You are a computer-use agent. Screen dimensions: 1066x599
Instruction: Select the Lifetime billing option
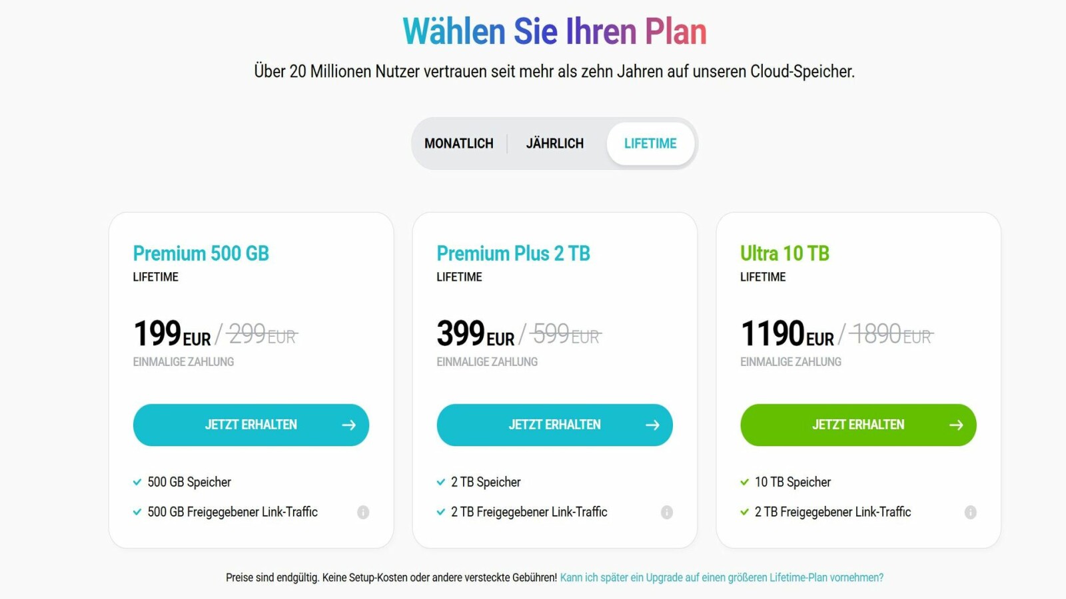[650, 144]
